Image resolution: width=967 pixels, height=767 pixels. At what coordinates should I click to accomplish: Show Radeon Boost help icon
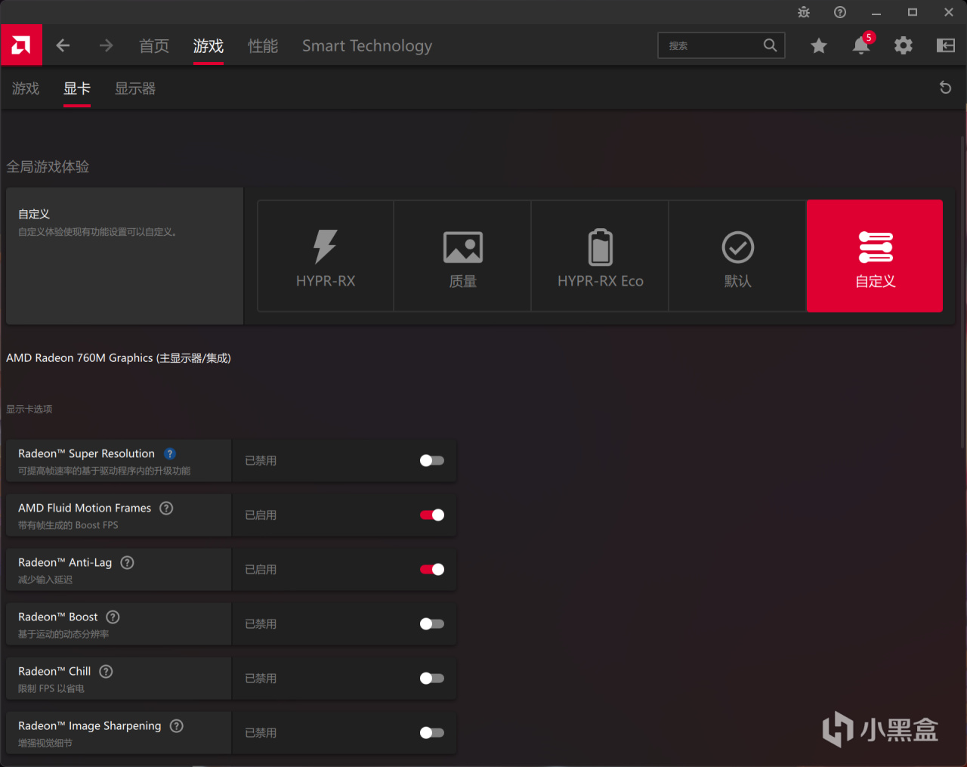(113, 617)
